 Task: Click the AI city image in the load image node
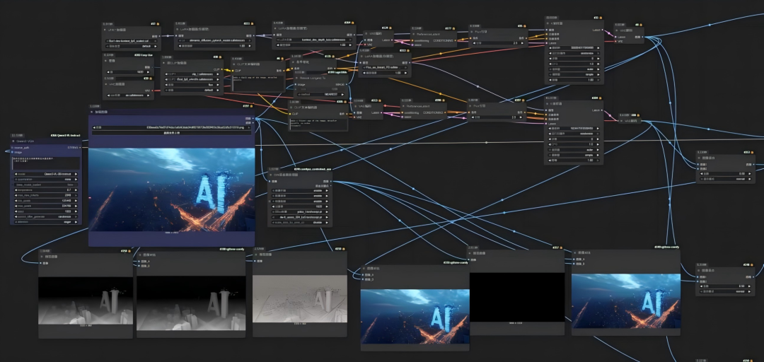(x=171, y=189)
